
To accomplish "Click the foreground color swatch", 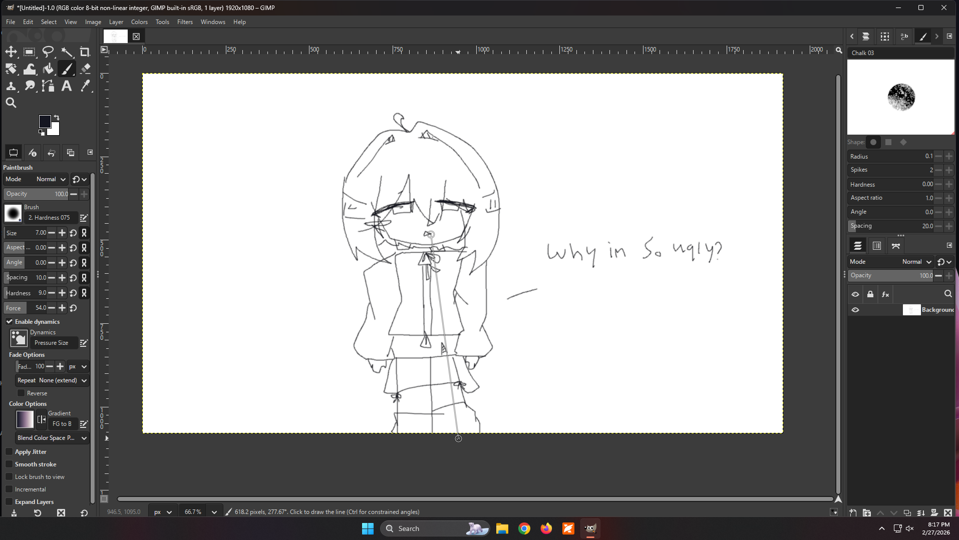I will (45, 122).
